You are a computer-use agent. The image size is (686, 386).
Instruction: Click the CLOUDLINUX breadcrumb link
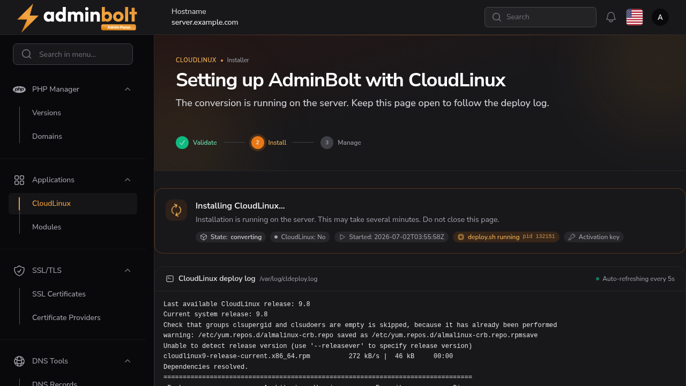[196, 60]
